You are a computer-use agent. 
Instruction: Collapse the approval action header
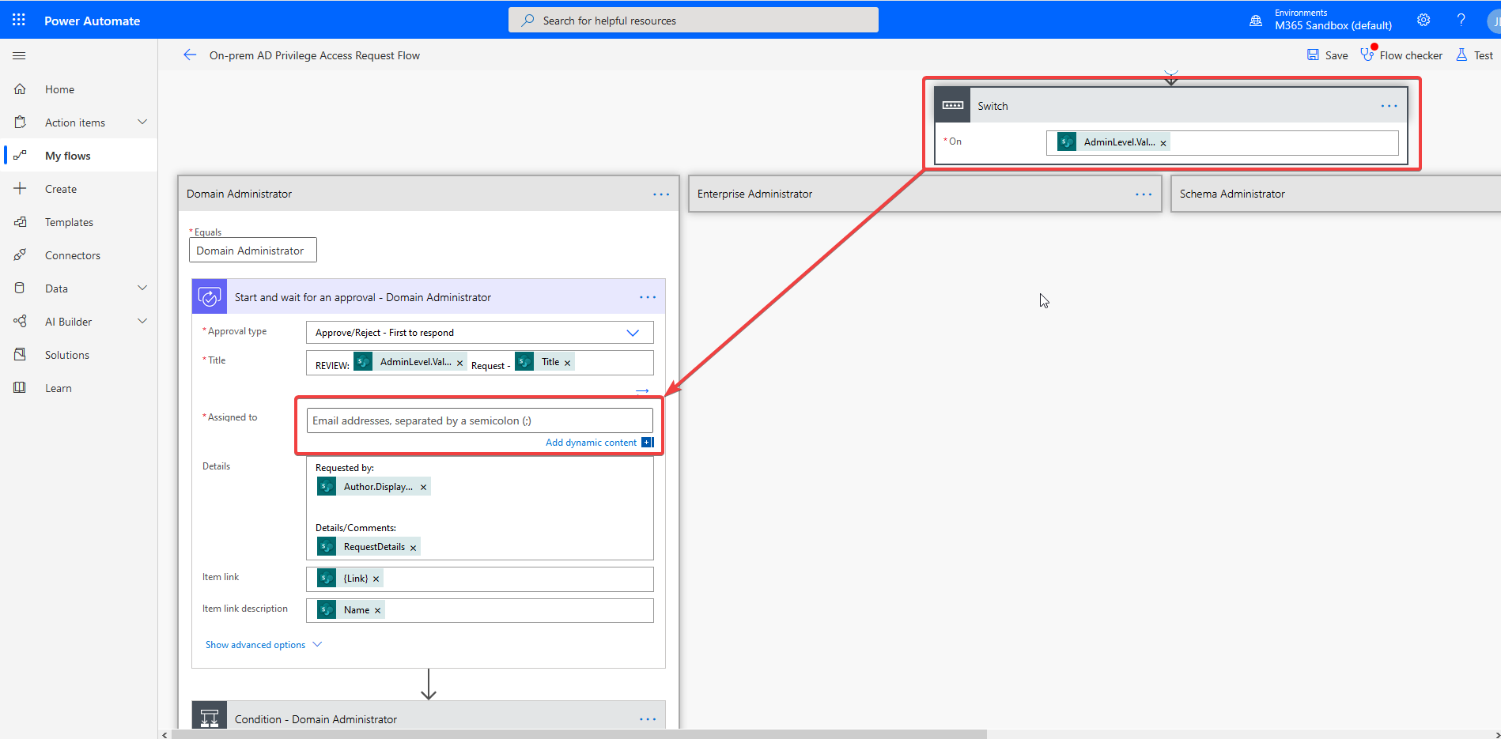(x=429, y=297)
